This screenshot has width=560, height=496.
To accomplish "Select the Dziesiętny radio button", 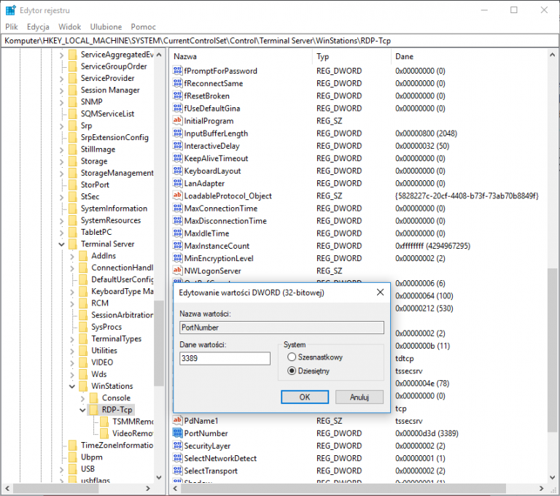I will pyautogui.click(x=292, y=371).
